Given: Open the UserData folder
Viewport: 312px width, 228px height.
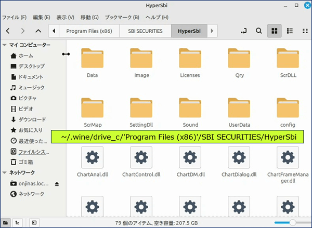Looking at the screenshot, I should click(239, 113).
